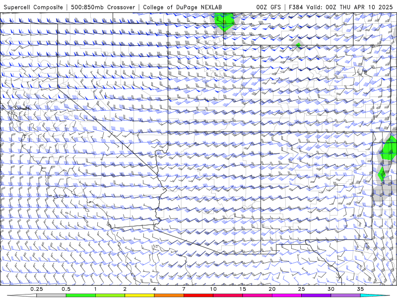The image size is (397, 298).
Task: Click the "College of DuPage NEXLAB" label
Action: pos(182,7)
